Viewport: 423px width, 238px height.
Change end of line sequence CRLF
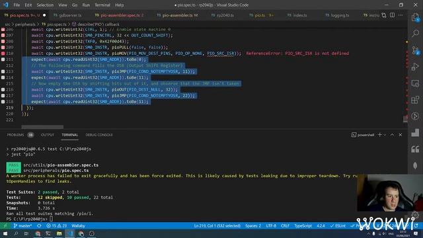285,225
